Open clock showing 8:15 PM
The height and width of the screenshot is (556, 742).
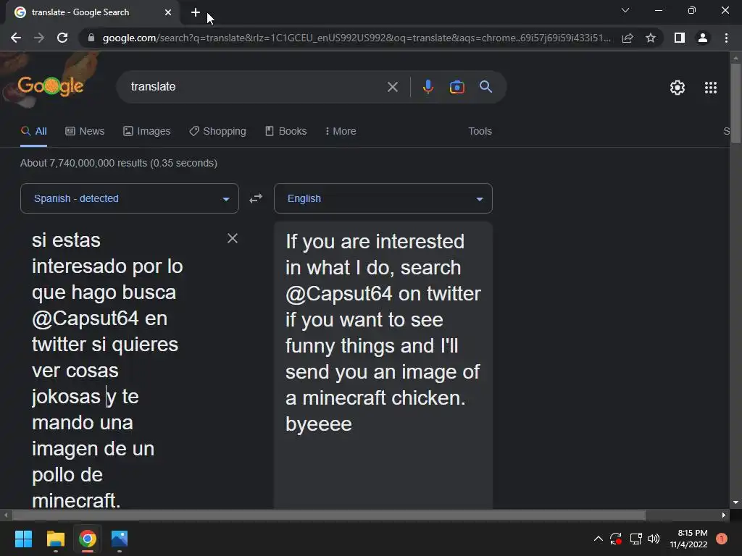click(x=688, y=539)
